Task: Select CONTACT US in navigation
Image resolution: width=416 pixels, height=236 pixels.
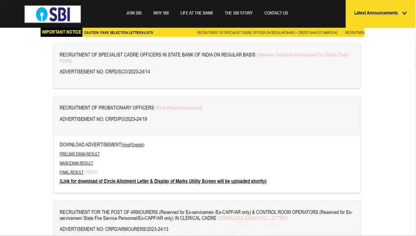Action: 276,13
